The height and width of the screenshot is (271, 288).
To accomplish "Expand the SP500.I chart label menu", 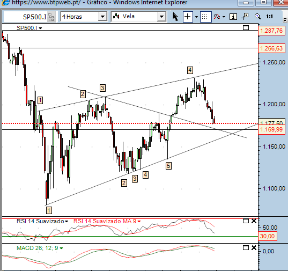I will [40, 28].
